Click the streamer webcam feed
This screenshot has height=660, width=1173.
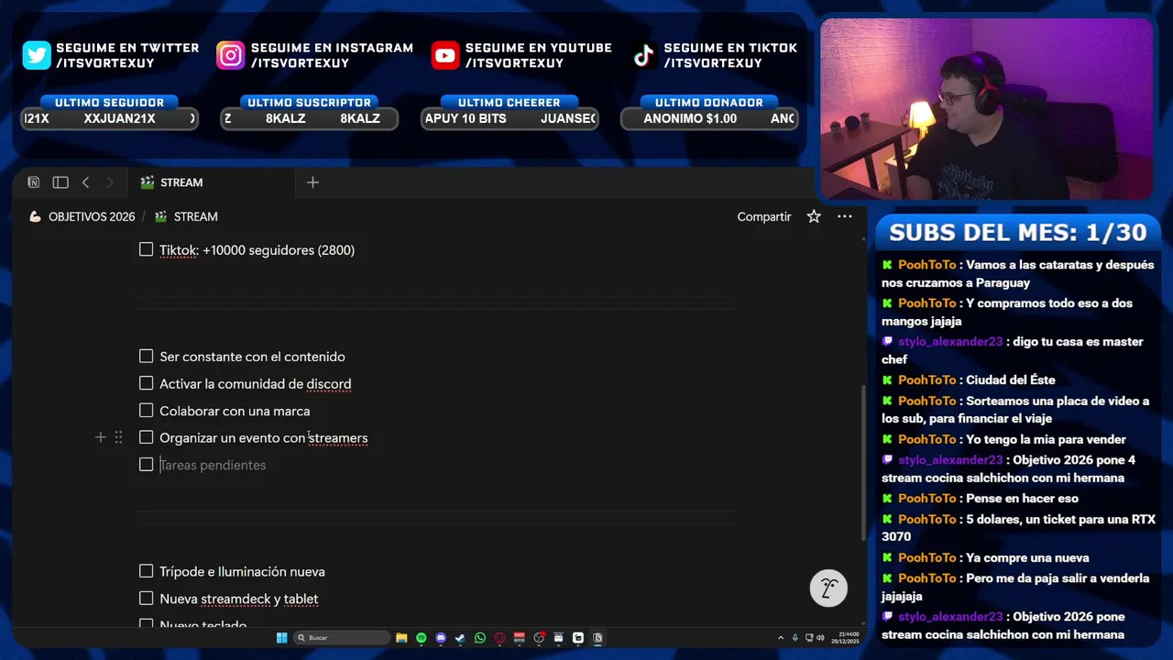[x=986, y=108]
